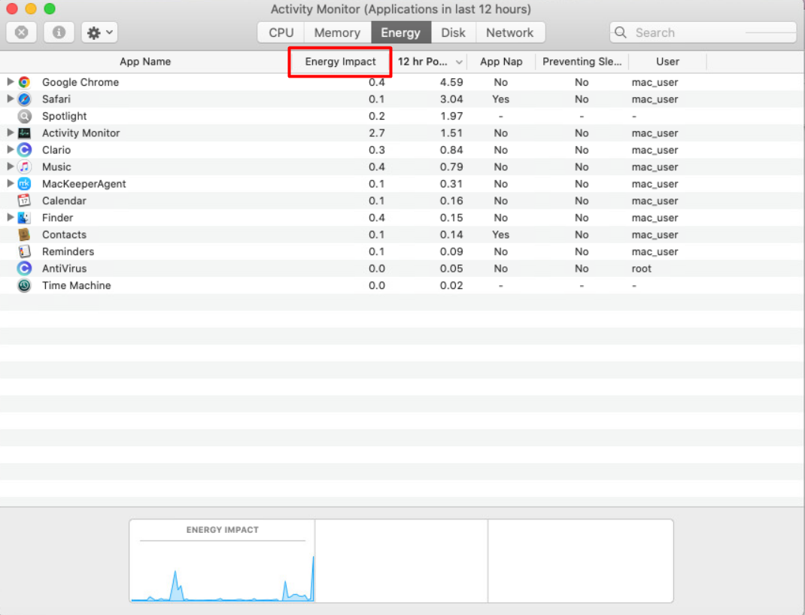Click Finder's 0.15 power value

click(451, 218)
